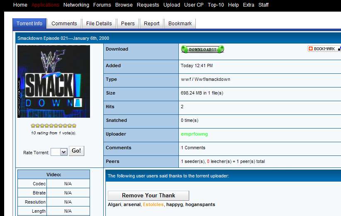Click the green DOWNLOAD!!! button
Viewport: 341px width, 216px height.
click(202, 49)
